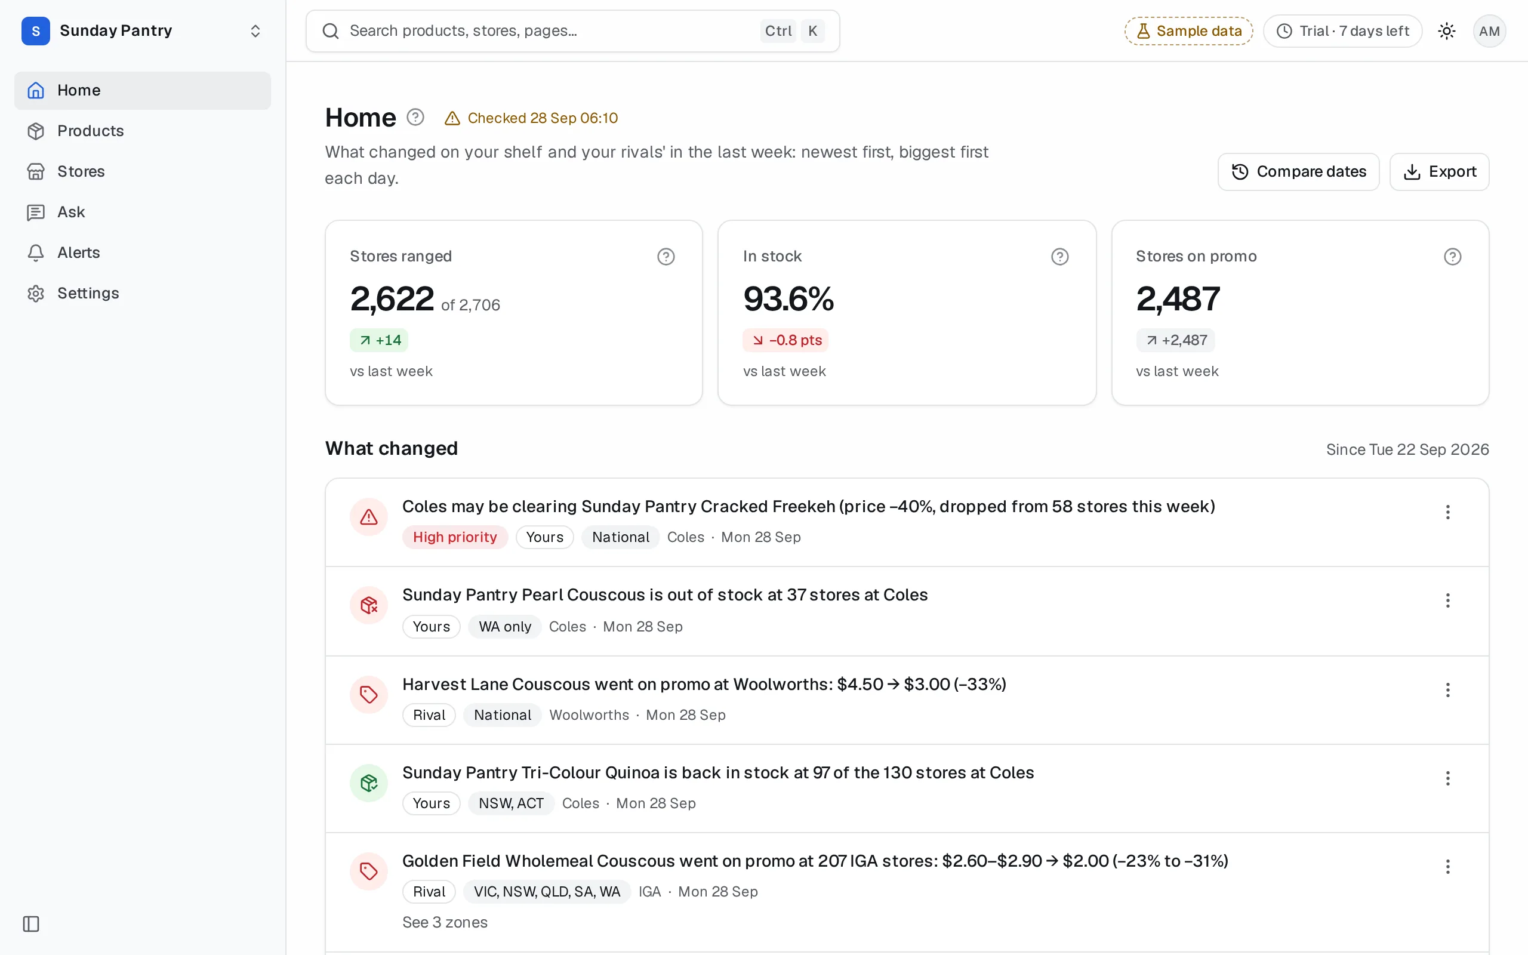Open help for Stores ranged card
The height and width of the screenshot is (955, 1528).
pyautogui.click(x=666, y=257)
